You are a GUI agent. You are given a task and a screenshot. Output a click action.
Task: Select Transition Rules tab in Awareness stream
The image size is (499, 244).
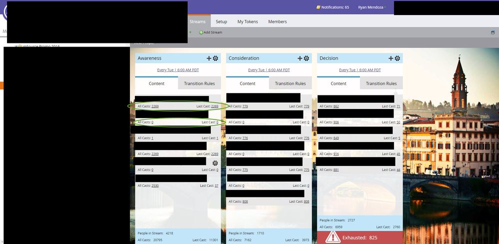pyautogui.click(x=199, y=83)
